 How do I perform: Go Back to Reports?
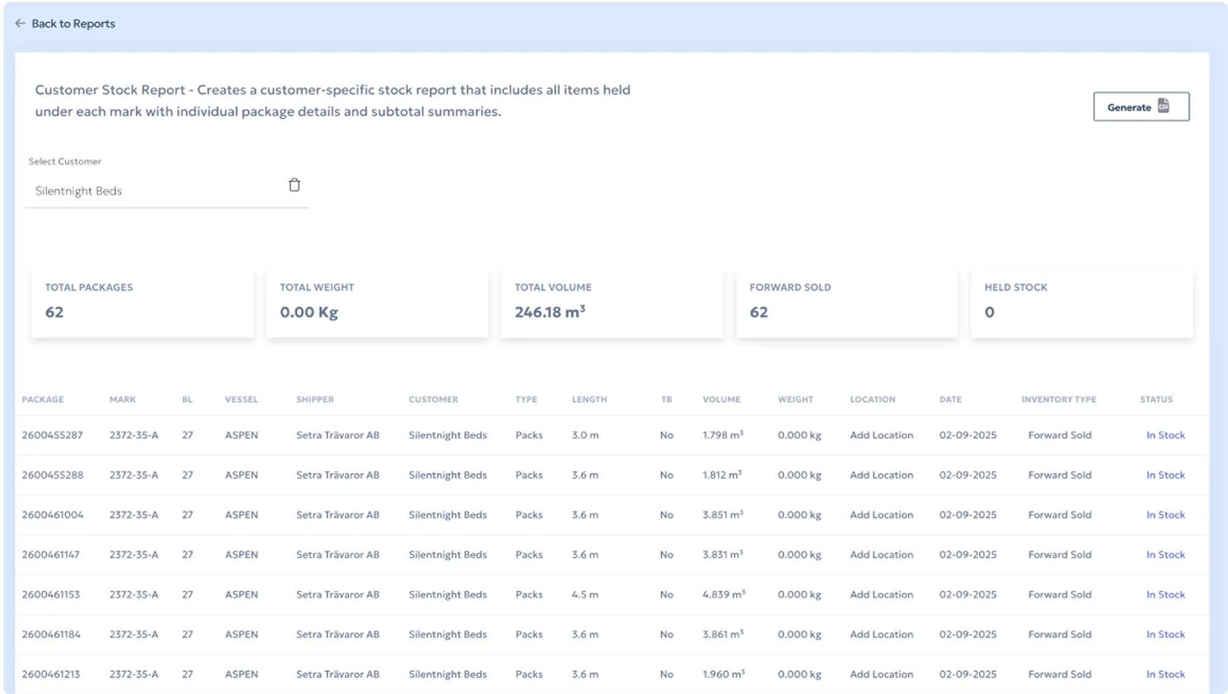pyautogui.click(x=73, y=23)
